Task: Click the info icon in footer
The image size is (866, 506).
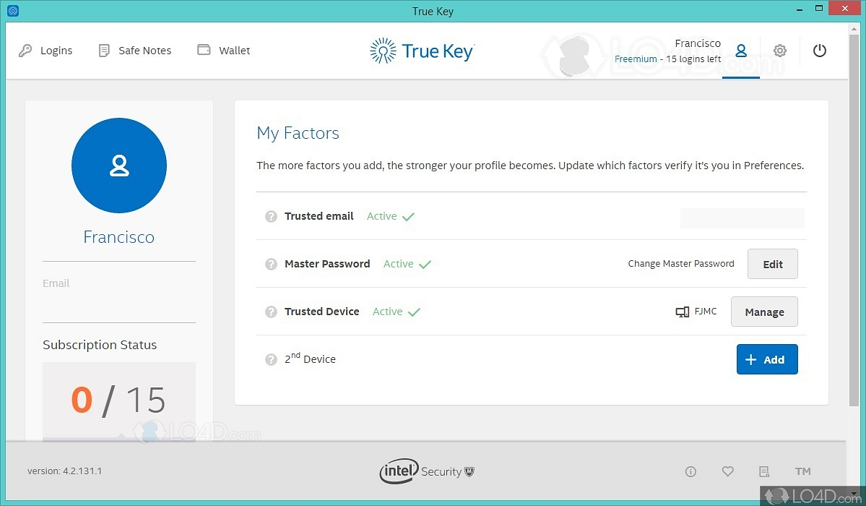Action: pos(690,471)
